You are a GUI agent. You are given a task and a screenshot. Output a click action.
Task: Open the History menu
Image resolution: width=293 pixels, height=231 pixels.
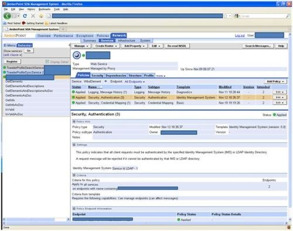point(31,9)
